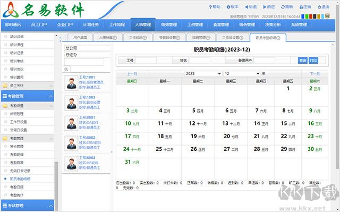Image resolution: width=340 pixels, height=212 pixels.
Task: Open the 即时通讯 main menu
Action: click(x=13, y=25)
